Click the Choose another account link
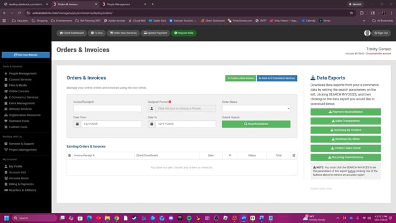Image resolution: width=396 pixels, height=223 pixels. 378,54
